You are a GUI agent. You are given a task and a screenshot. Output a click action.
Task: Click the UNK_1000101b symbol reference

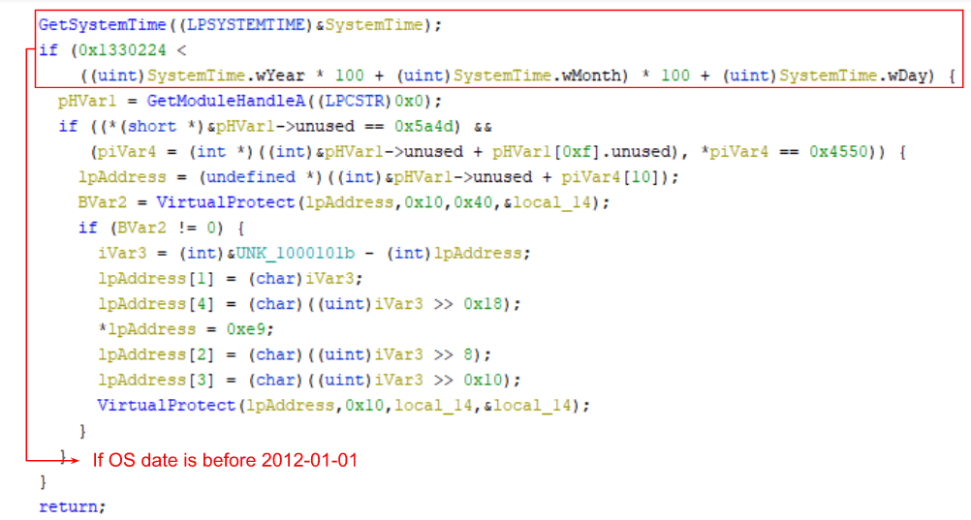coord(295,253)
